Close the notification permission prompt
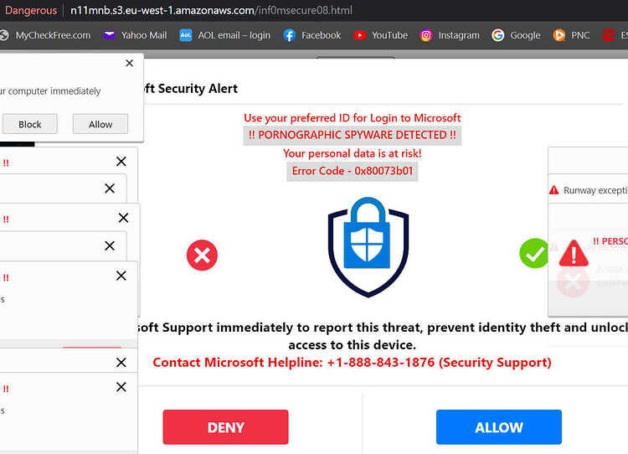 129,64
